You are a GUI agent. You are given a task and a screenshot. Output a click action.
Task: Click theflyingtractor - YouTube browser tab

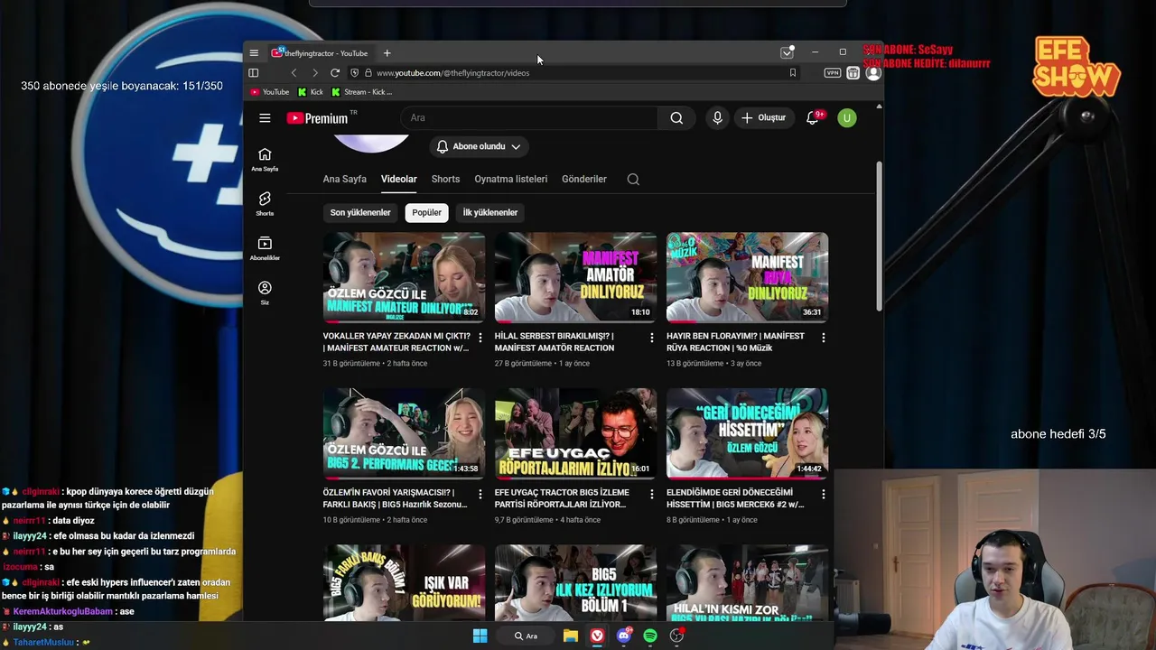(321, 53)
